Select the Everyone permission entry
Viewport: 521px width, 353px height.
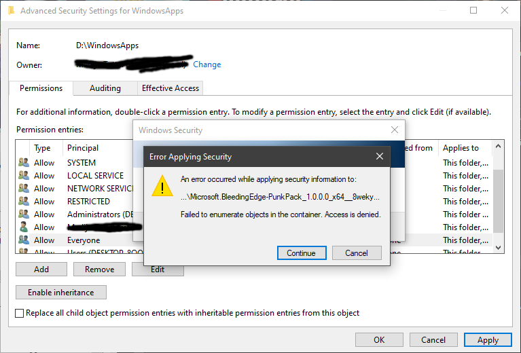coord(84,240)
